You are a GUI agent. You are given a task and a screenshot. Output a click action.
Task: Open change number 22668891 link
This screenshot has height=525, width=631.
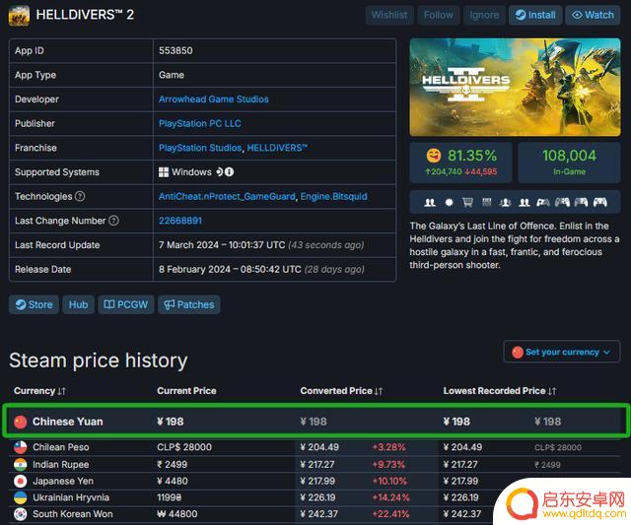coord(179,221)
